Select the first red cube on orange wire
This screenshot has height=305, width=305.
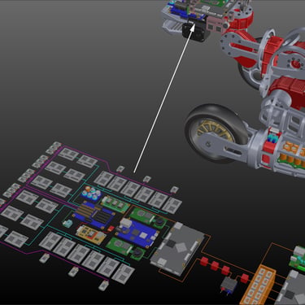[204, 261]
